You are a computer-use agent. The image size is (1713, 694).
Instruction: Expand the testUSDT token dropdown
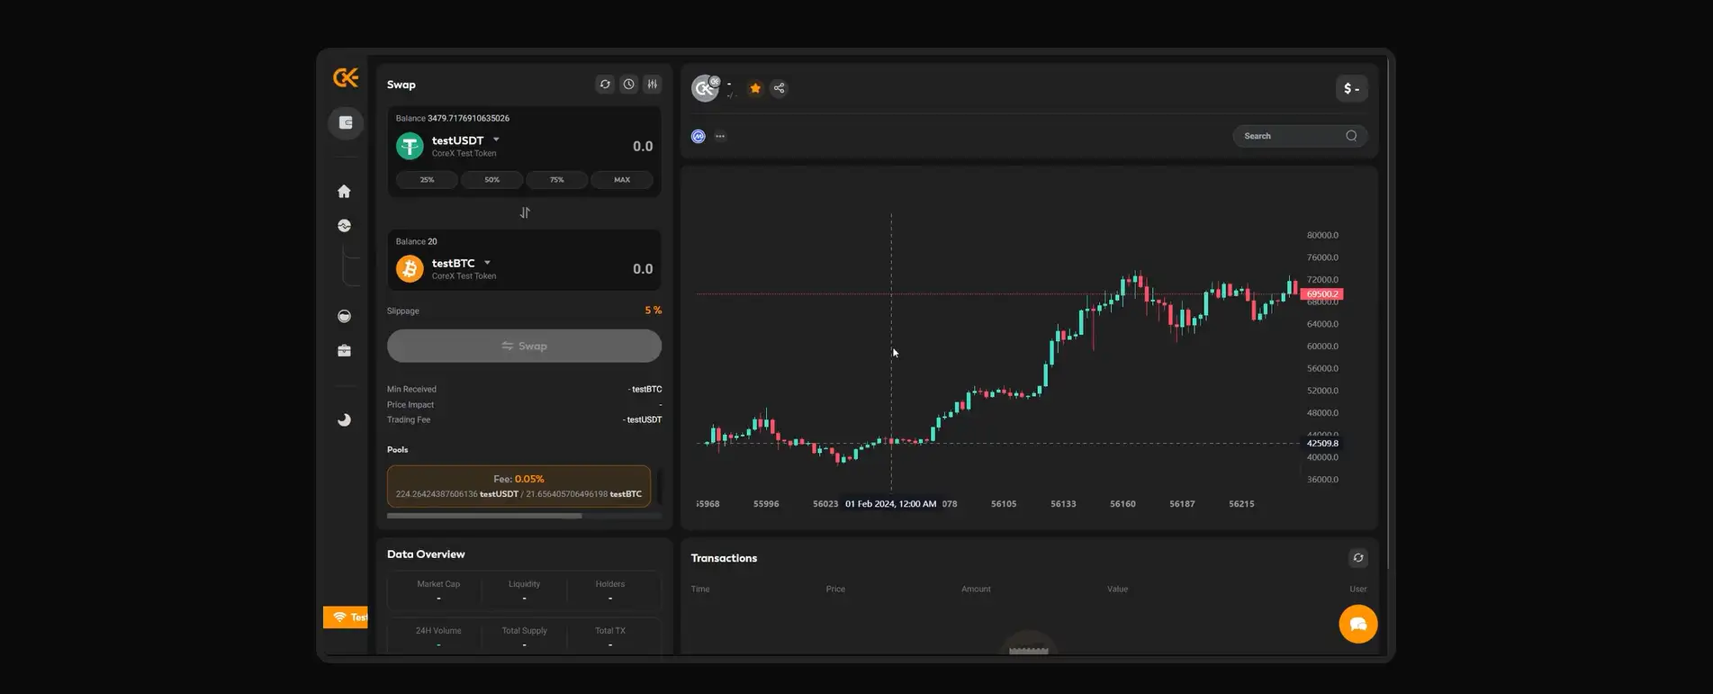coord(496,140)
